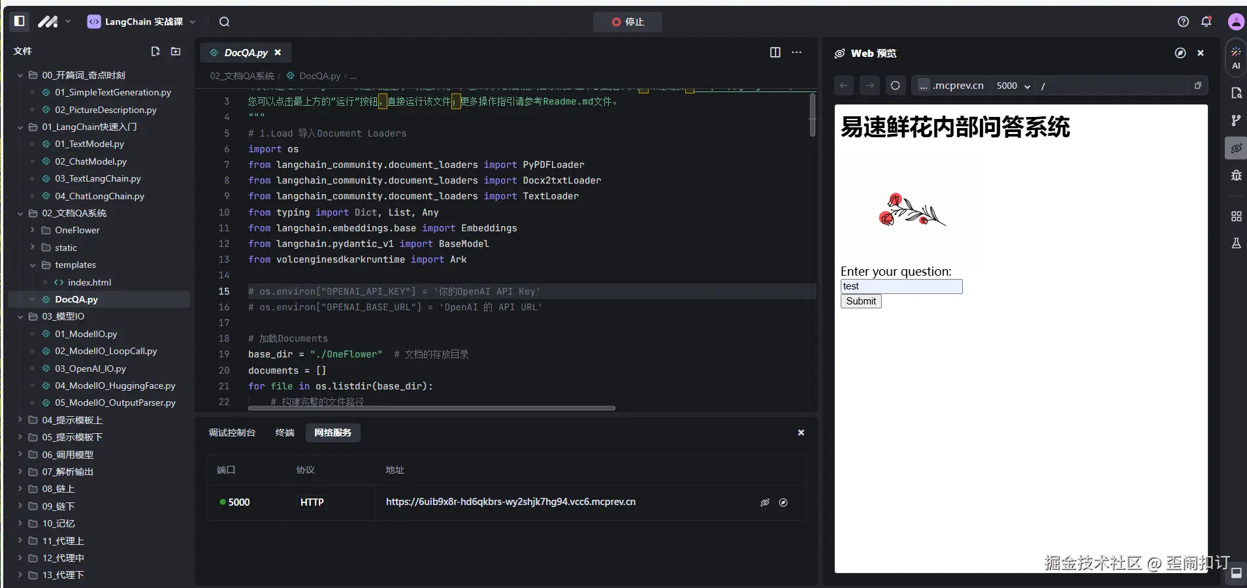Click the Enter your question input field
Image resolution: width=1247 pixels, height=588 pixels.
click(x=901, y=286)
